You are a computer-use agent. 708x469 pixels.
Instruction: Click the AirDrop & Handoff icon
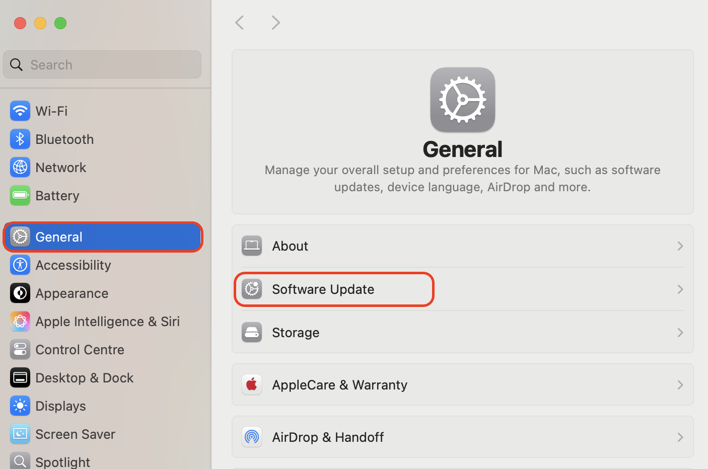(252, 437)
